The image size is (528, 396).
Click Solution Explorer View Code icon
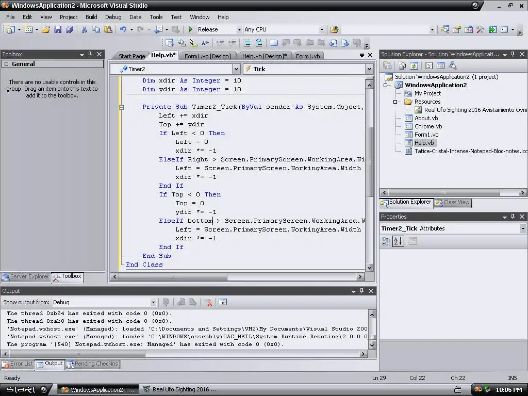[428, 65]
